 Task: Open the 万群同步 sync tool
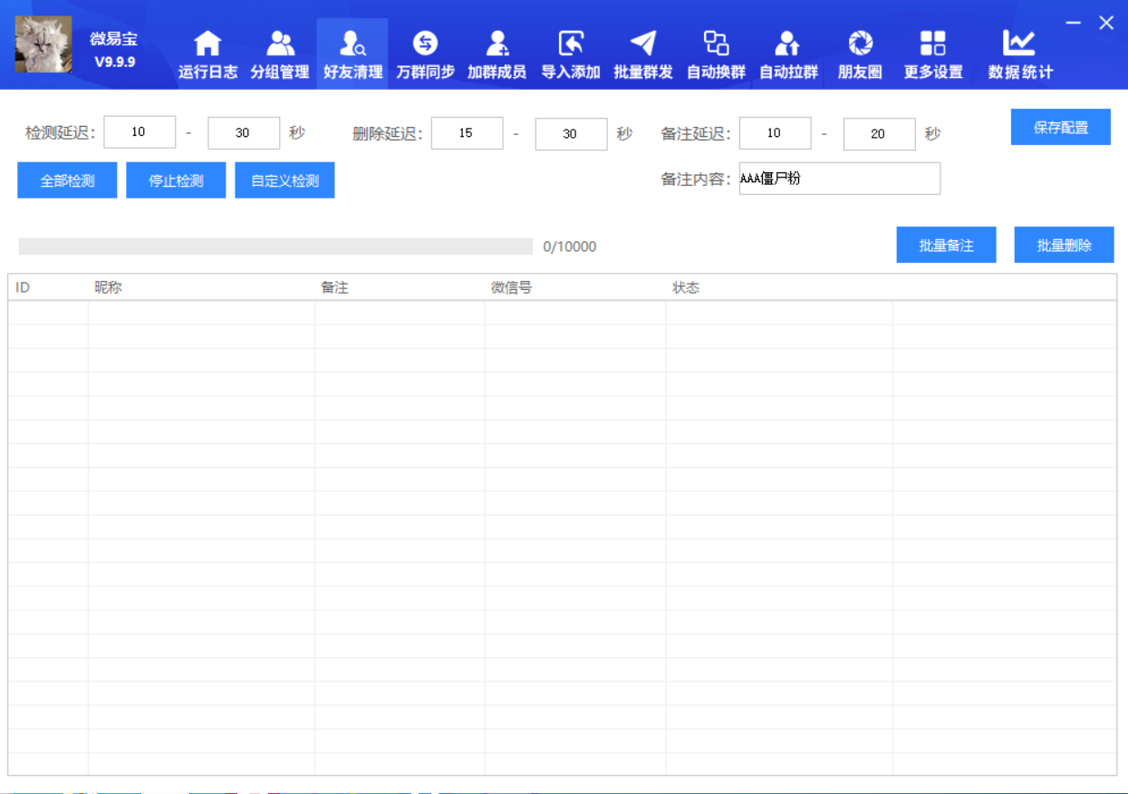(425, 53)
